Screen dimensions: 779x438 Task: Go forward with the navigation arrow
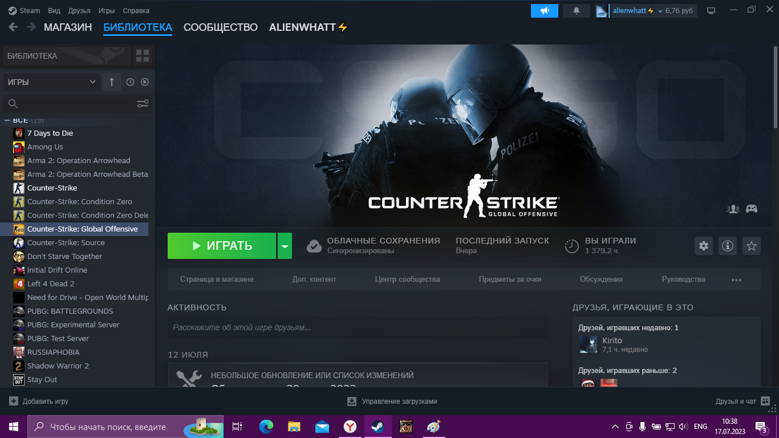[31, 27]
